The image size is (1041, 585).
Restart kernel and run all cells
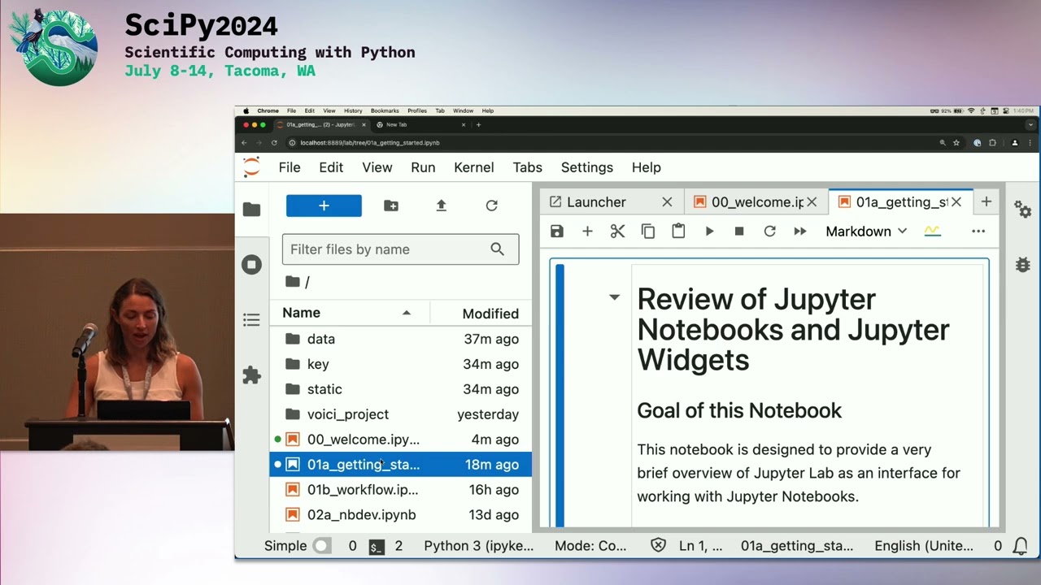[800, 232]
